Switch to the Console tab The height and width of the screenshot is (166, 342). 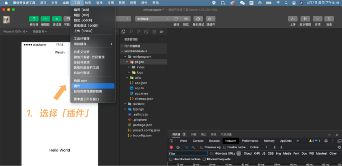198,141
